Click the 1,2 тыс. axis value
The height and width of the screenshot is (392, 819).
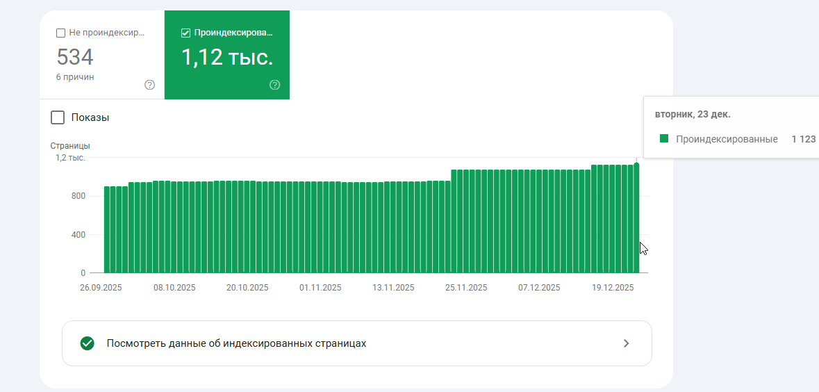pyautogui.click(x=71, y=157)
